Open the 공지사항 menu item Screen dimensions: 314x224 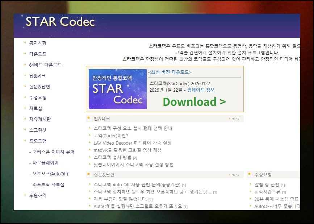pos(38,43)
